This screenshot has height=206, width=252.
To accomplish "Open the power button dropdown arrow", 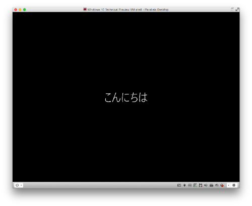I will (x=21, y=185).
